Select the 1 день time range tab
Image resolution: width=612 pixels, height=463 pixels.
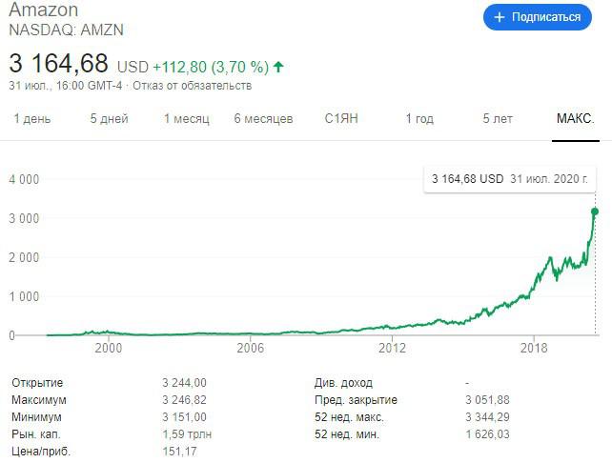coord(31,119)
